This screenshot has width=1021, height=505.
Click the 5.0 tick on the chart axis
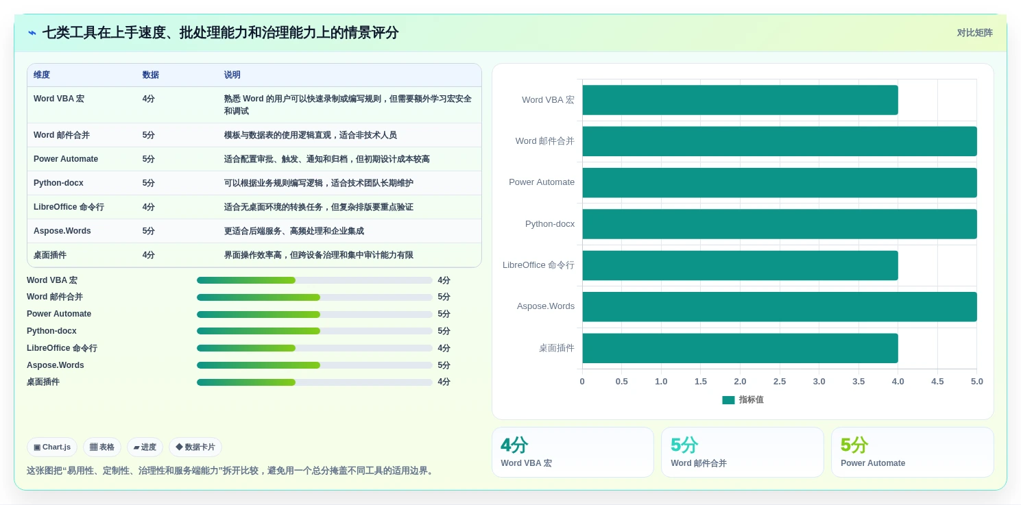(x=977, y=382)
